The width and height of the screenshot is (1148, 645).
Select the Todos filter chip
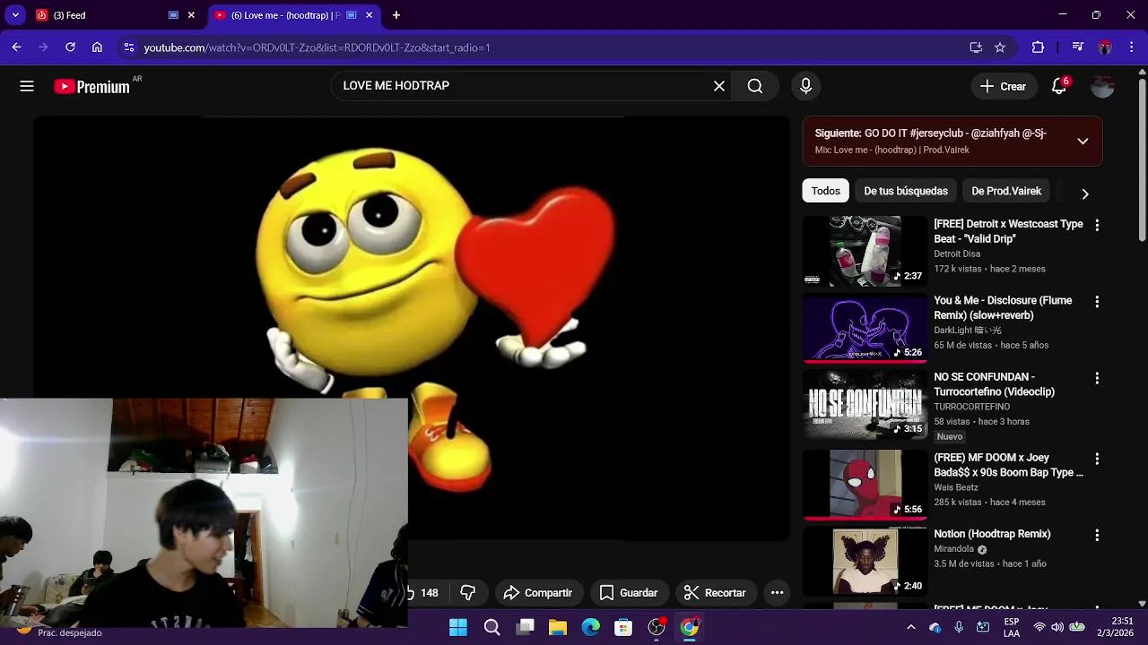point(825,191)
